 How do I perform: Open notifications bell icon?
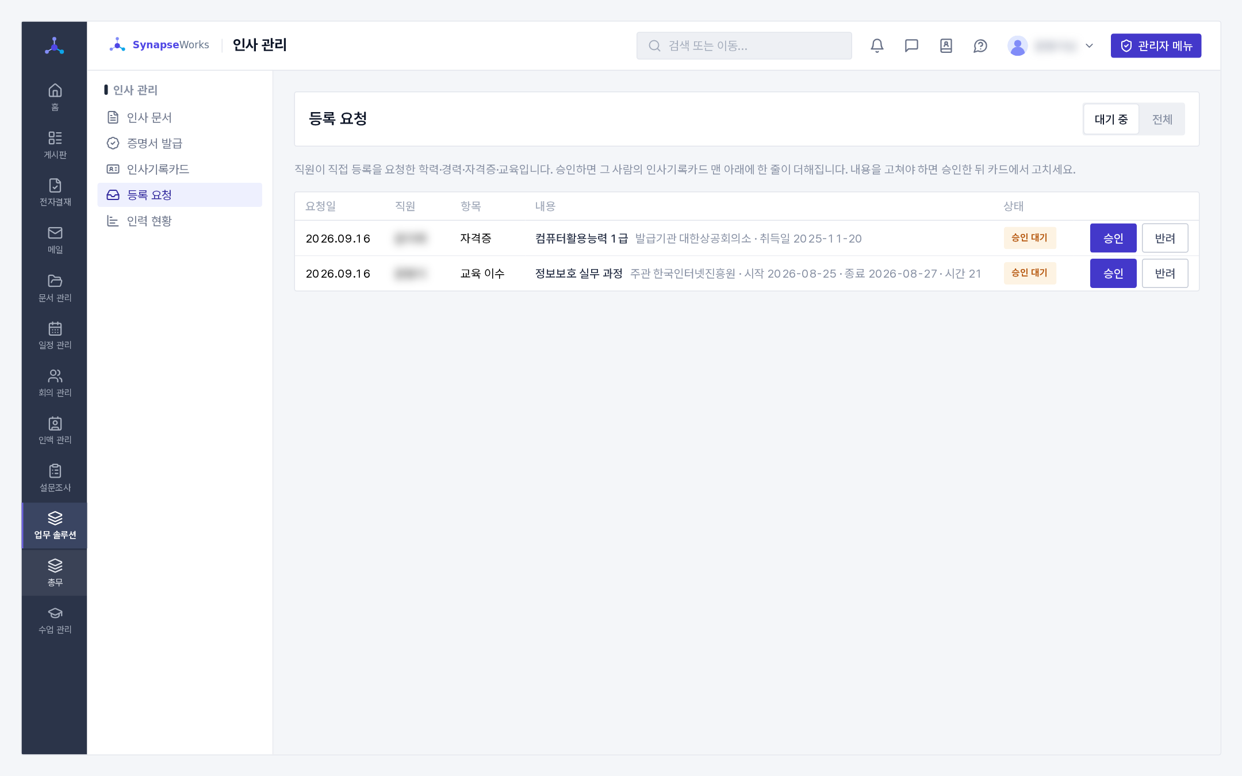coord(877,45)
